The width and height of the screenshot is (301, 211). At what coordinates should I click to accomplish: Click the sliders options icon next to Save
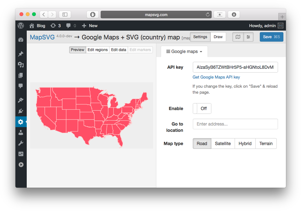248,37
